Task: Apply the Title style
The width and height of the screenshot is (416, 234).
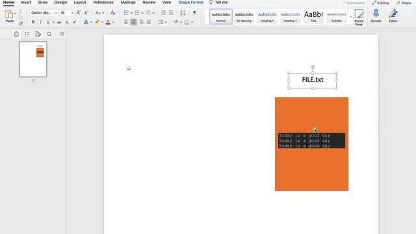Action: click(313, 17)
